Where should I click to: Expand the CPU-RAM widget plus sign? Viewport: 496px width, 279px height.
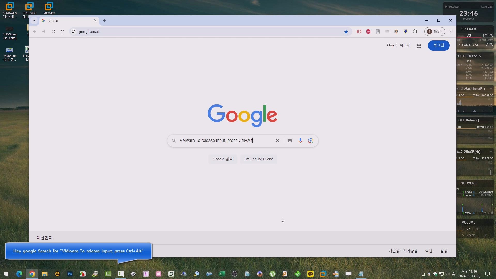click(x=491, y=29)
